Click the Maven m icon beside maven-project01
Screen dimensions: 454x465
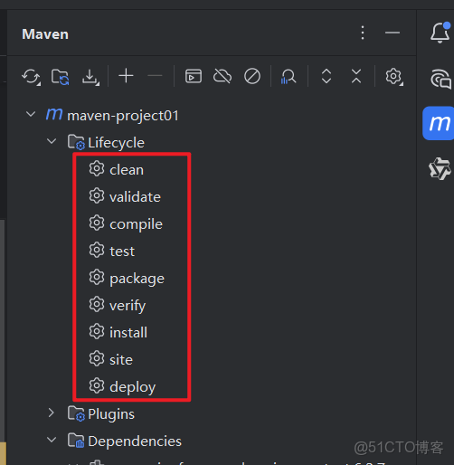click(54, 115)
